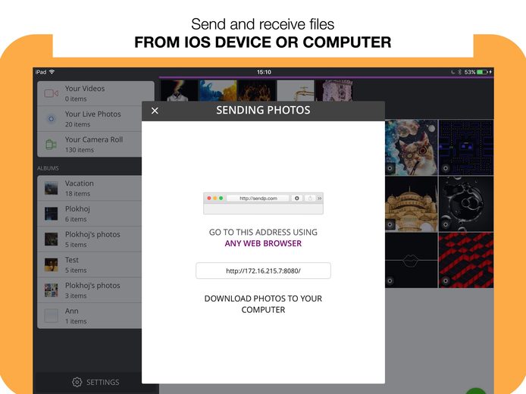Screen dimensions: 526x394
Task: Click the Vacation album thumbnail
Action: click(x=52, y=188)
